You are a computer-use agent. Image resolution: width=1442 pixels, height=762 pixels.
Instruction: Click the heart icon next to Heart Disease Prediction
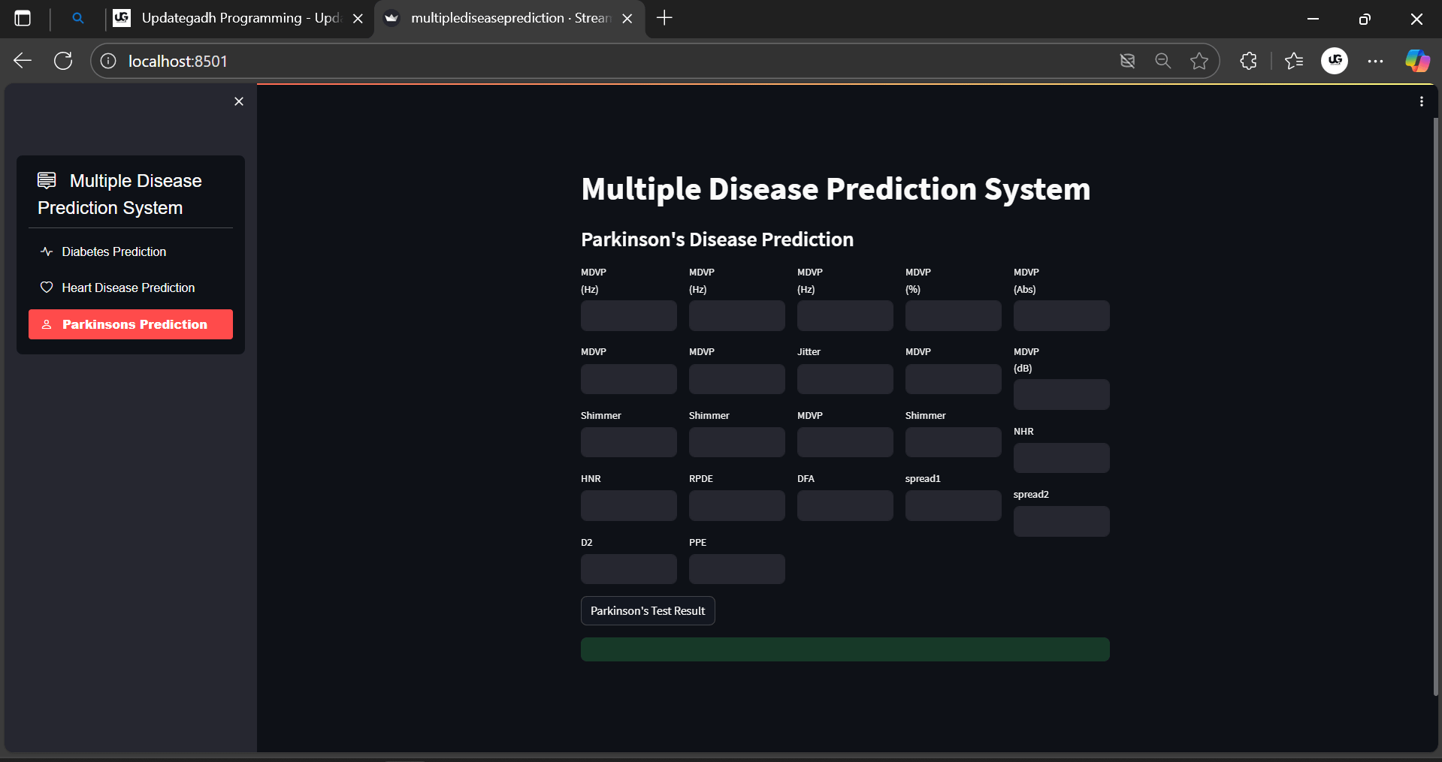pyautogui.click(x=46, y=288)
